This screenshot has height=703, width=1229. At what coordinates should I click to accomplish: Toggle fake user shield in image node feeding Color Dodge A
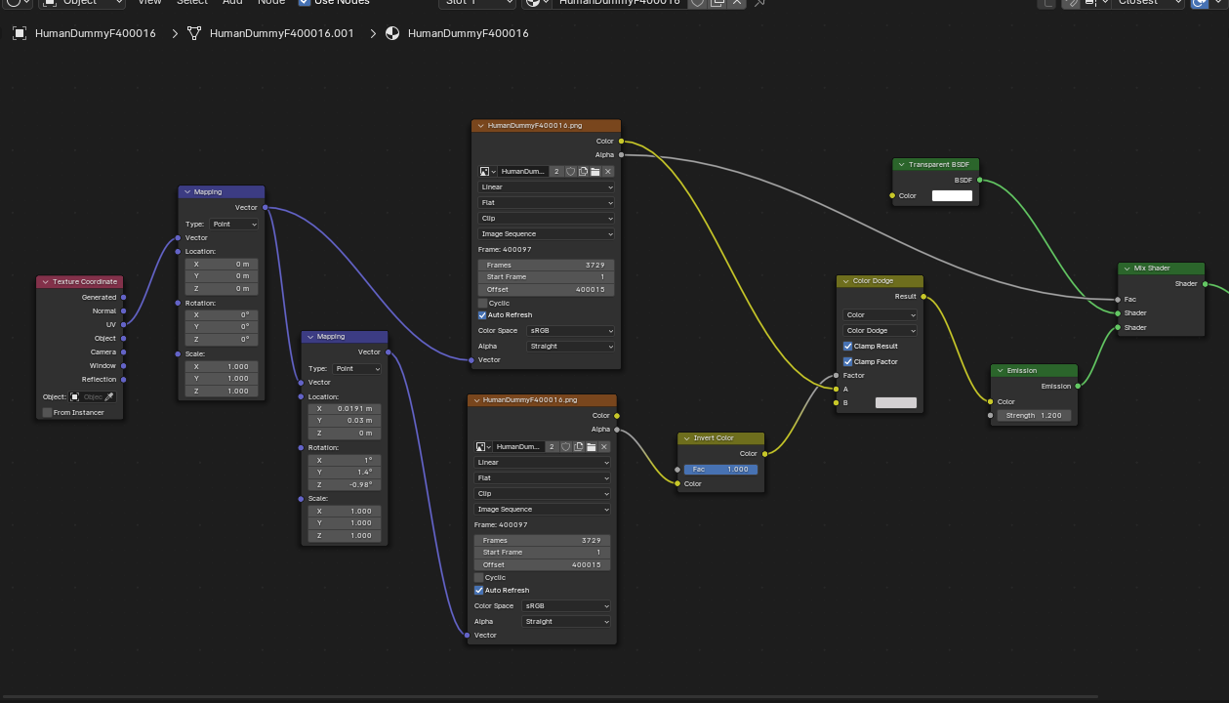pos(571,172)
